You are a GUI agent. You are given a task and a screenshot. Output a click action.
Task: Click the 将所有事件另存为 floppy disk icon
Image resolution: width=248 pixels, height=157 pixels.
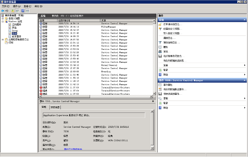pyautogui.click(x=160, y=56)
